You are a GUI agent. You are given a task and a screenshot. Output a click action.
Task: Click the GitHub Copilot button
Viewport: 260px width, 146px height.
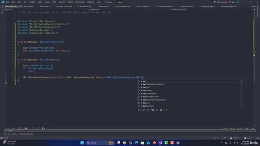221,2
